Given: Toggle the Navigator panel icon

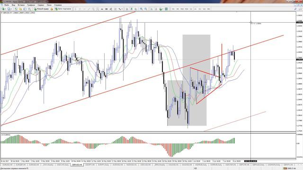Looking at the screenshot, I should (25, 9).
